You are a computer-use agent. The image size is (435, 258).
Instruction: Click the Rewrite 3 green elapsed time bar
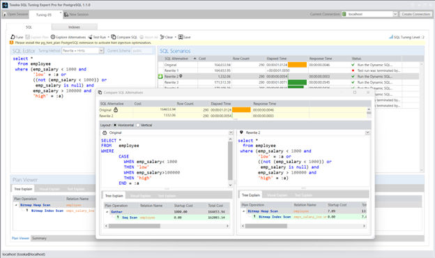[297, 82]
